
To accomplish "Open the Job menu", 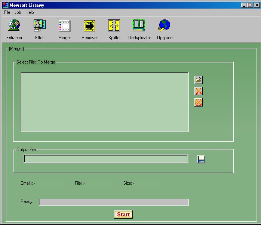I will 18,12.
